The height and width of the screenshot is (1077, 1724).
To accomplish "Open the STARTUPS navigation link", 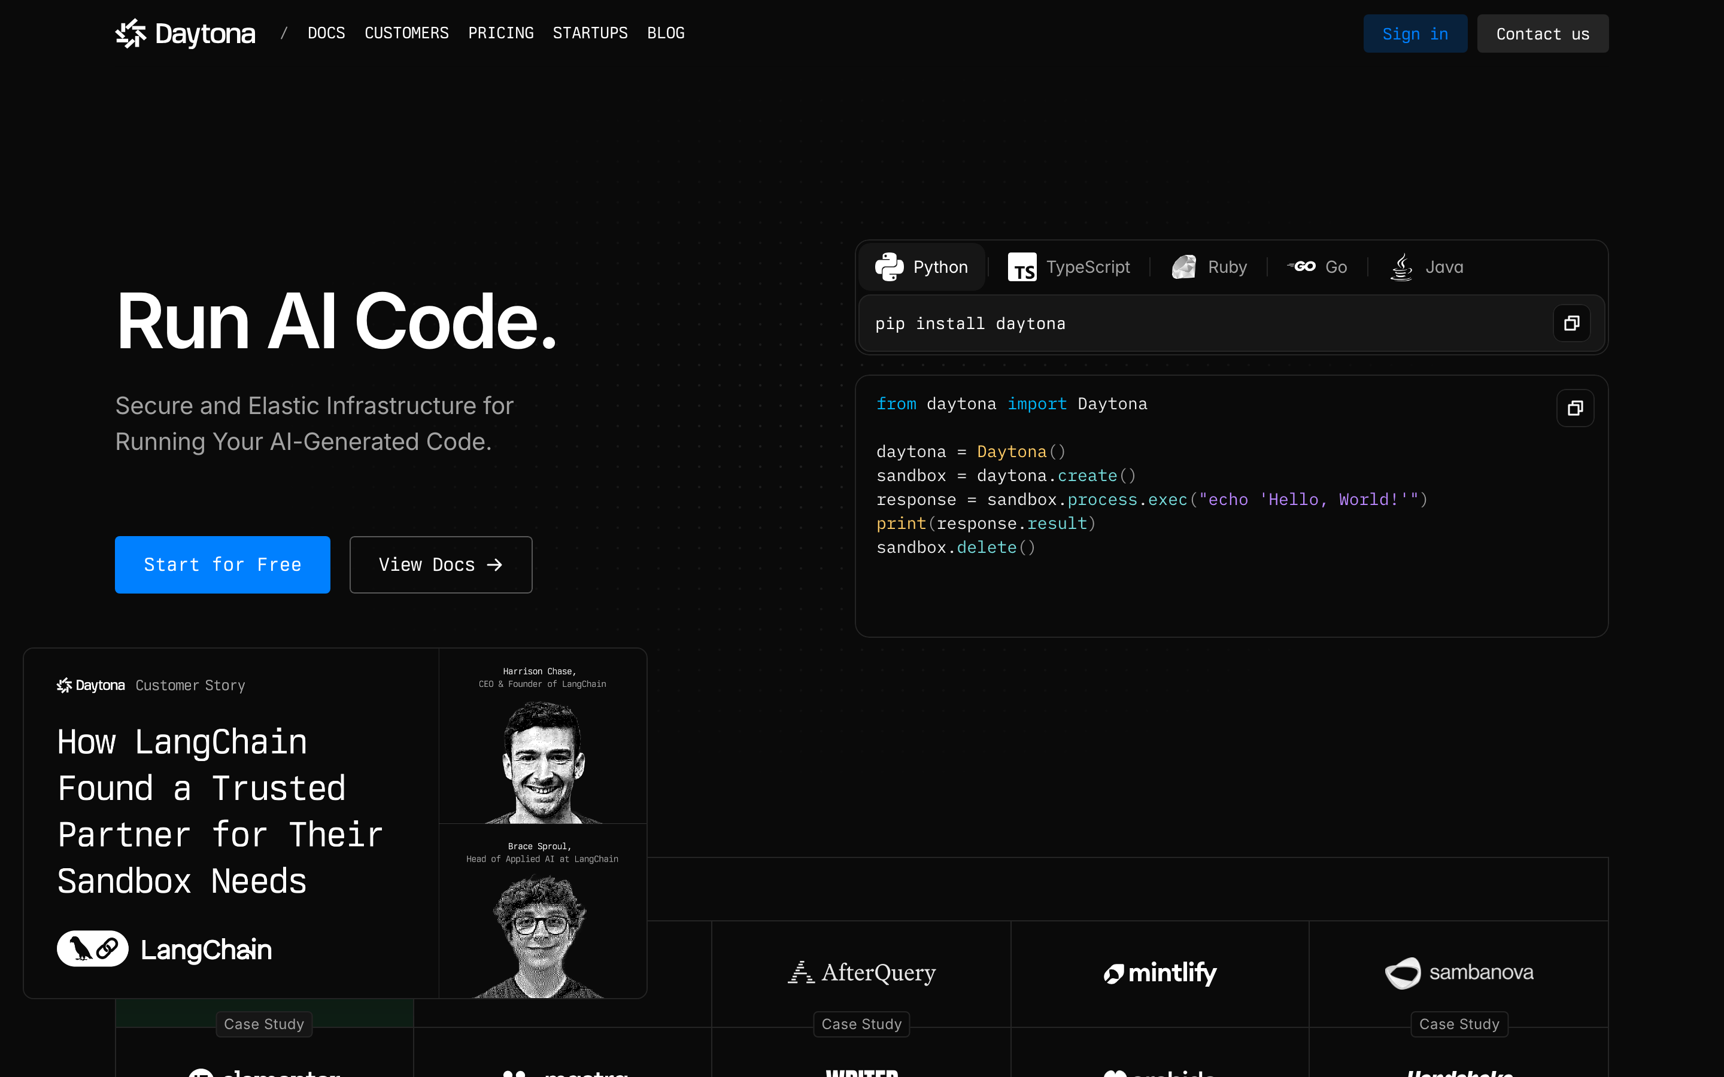I will tap(590, 34).
